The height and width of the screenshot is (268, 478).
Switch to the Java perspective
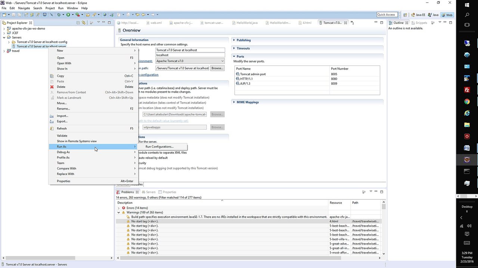[x=433, y=15]
